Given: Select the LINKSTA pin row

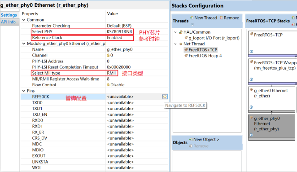Looking at the screenshot, I should pos(94,162).
